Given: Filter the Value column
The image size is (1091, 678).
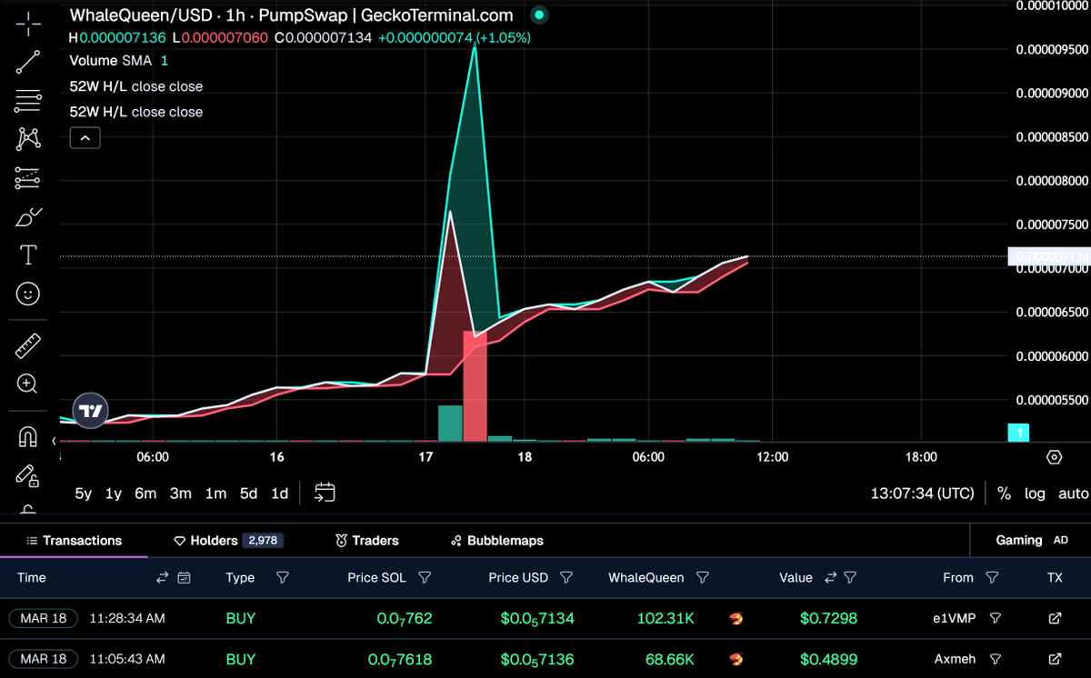Looking at the screenshot, I should (850, 577).
